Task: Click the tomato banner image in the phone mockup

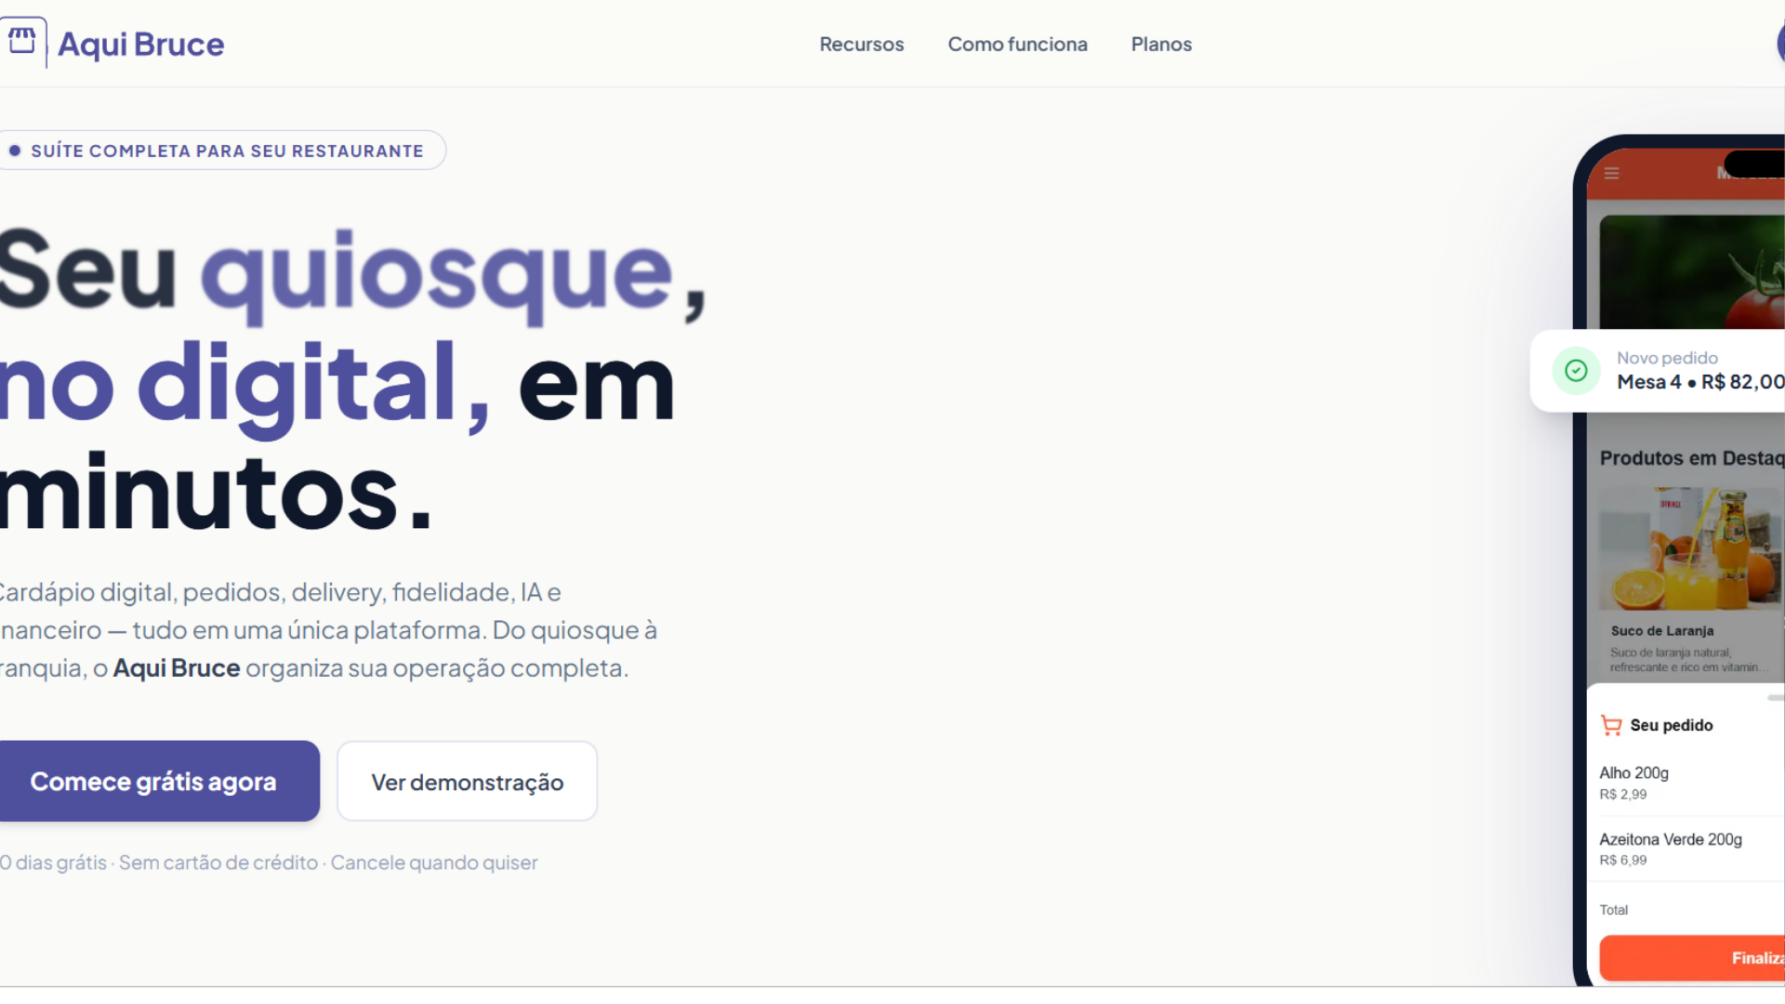Action: 1692,272
